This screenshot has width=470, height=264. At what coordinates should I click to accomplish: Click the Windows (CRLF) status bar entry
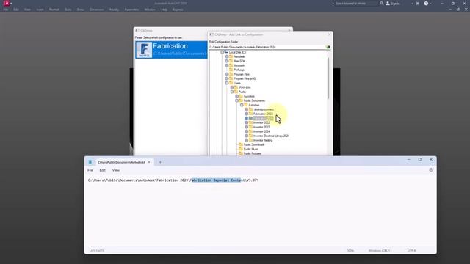click(x=379, y=251)
